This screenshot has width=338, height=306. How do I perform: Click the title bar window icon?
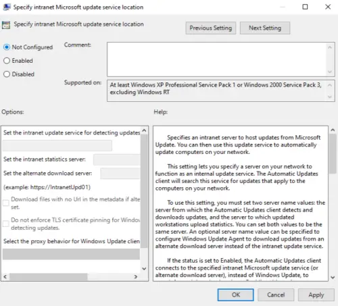(x=7, y=7)
